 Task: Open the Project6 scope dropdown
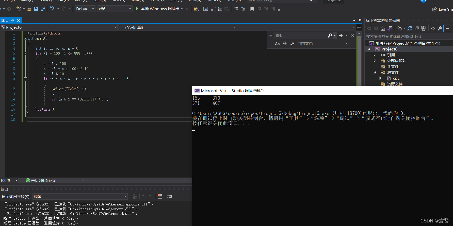coord(59,27)
